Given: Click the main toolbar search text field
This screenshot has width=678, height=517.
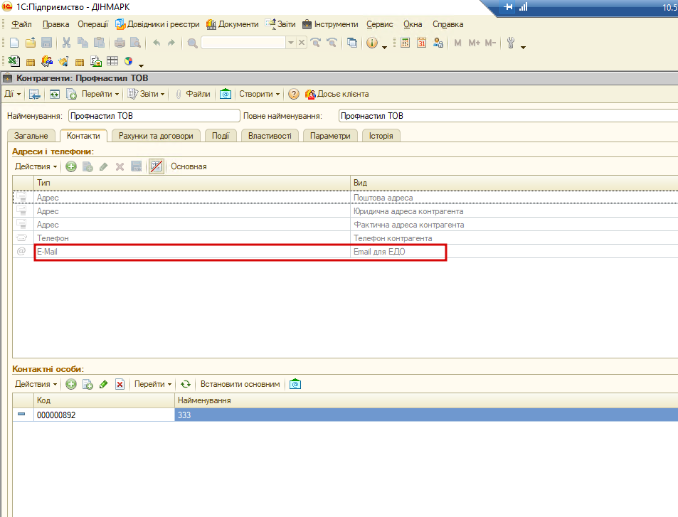Looking at the screenshot, I should point(243,43).
